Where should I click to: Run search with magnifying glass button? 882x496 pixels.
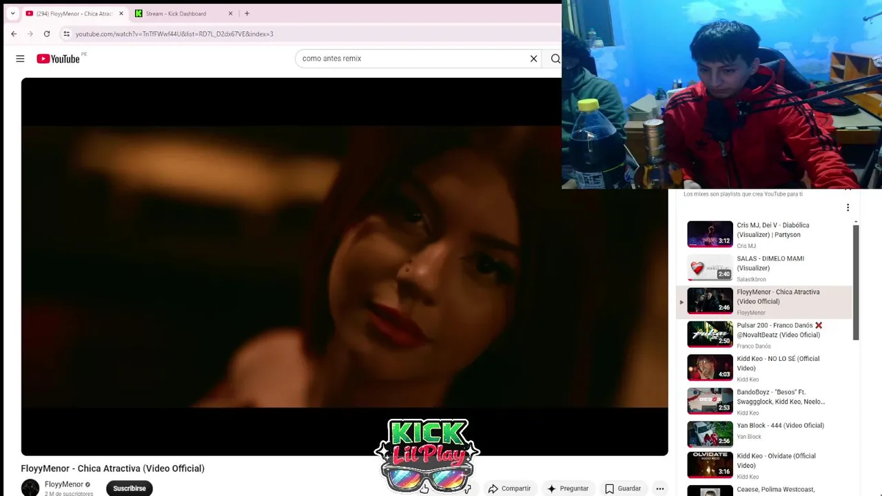[x=555, y=59]
